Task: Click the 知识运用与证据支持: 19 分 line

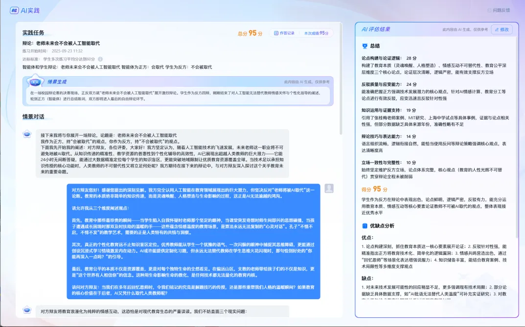Action: click(x=388, y=110)
